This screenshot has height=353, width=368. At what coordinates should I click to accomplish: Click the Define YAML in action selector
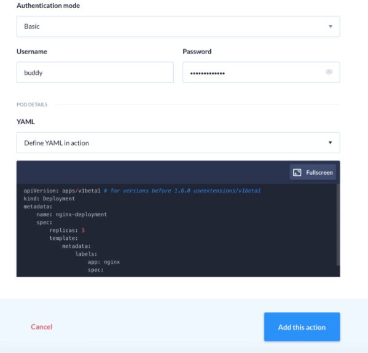point(178,143)
